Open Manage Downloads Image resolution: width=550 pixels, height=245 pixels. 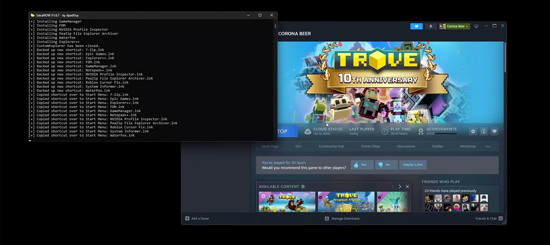(342, 218)
